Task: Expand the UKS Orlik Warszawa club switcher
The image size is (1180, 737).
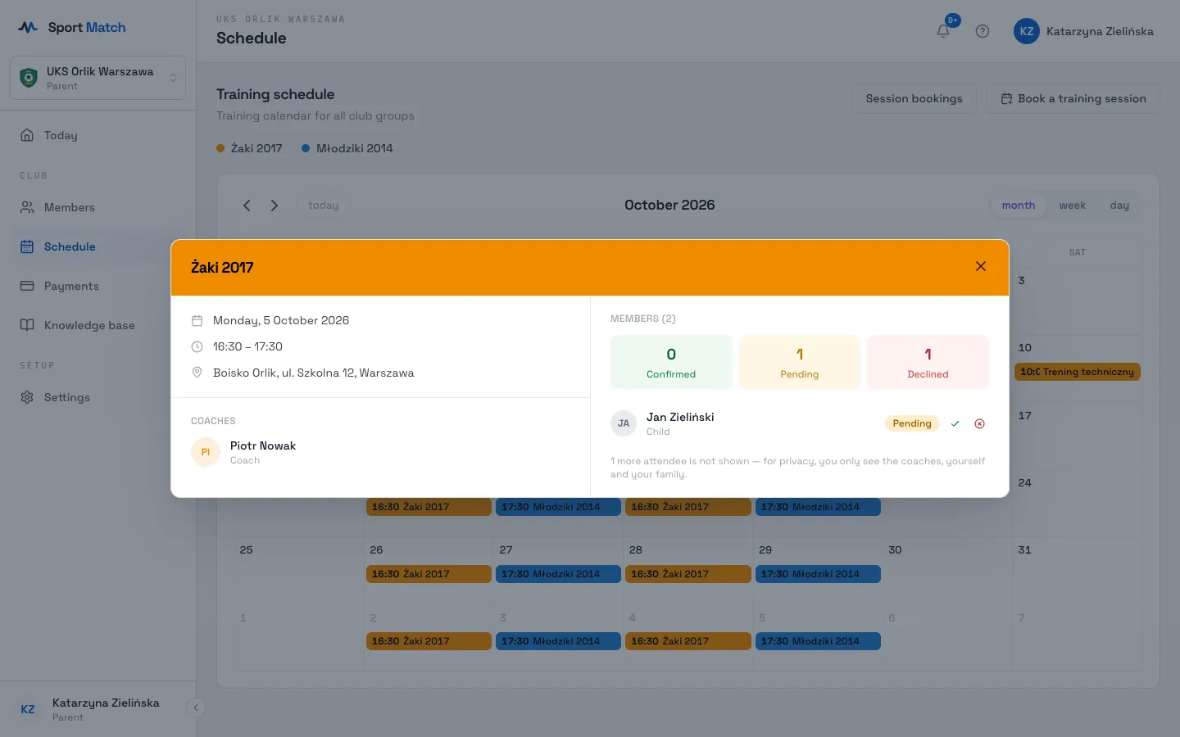Action: (98, 78)
